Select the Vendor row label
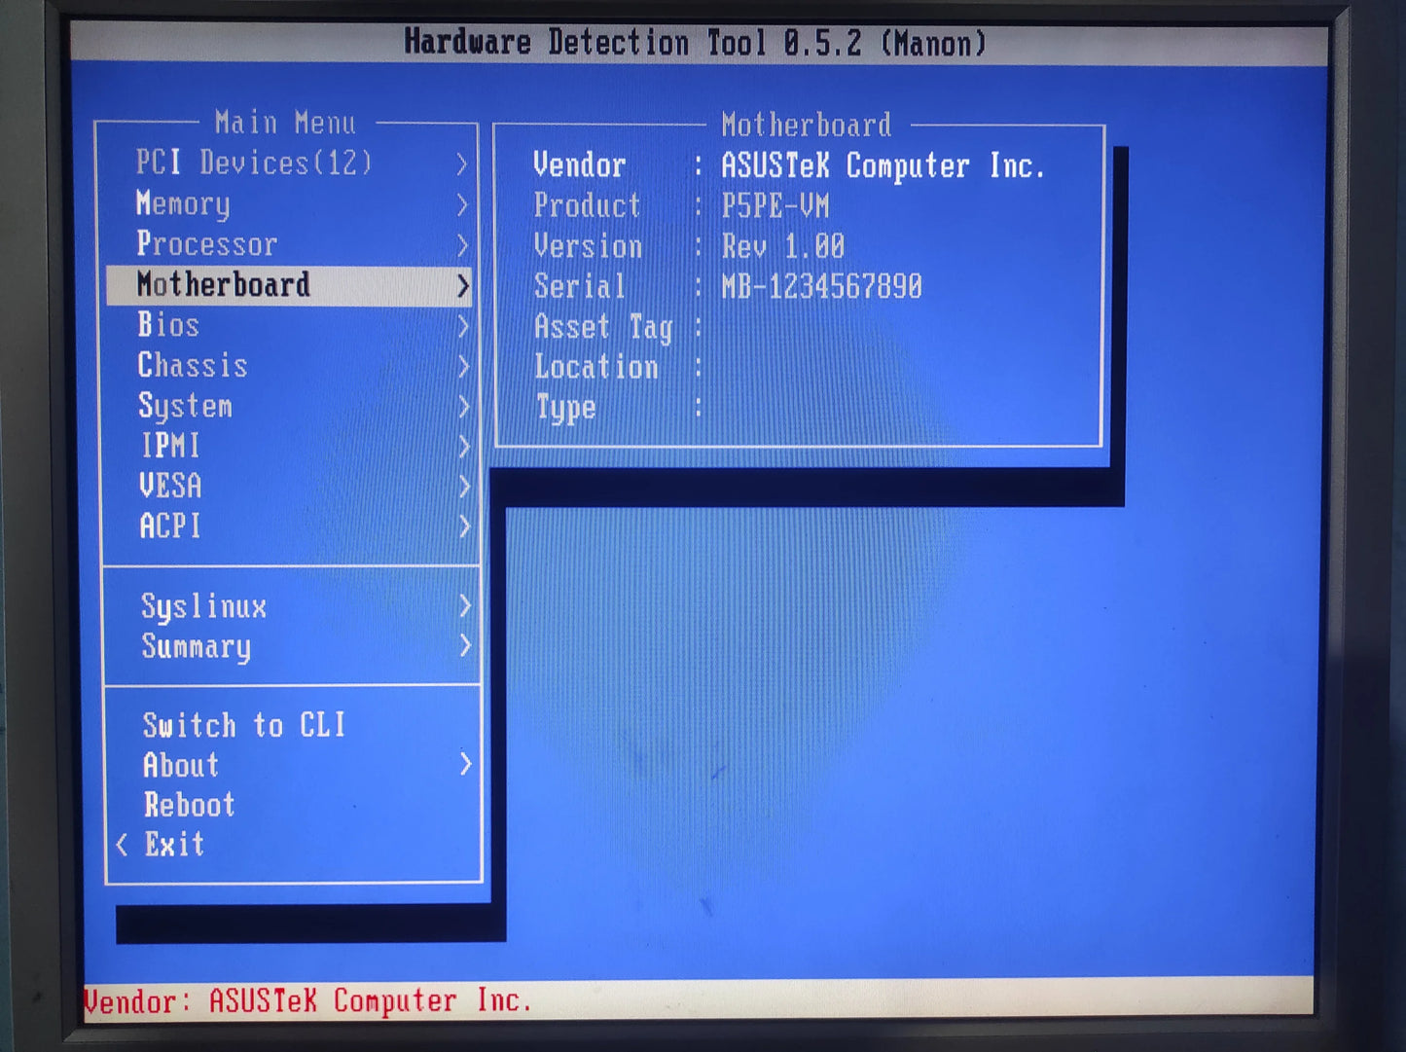1406x1052 pixels. [x=579, y=165]
